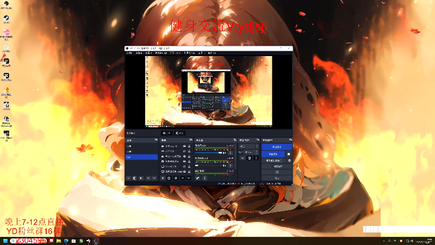
Task: Add a new scene with the Scenes plus icon
Action: click(x=128, y=178)
